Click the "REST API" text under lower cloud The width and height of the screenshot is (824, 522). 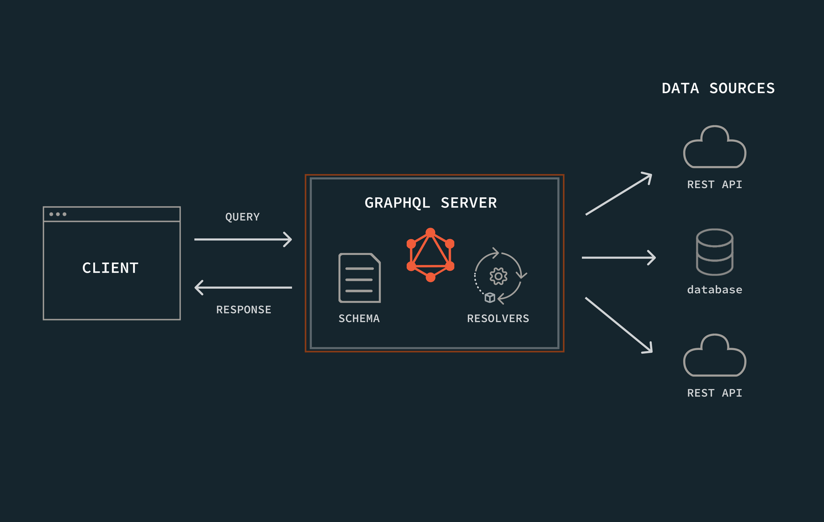[x=715, y=393]
